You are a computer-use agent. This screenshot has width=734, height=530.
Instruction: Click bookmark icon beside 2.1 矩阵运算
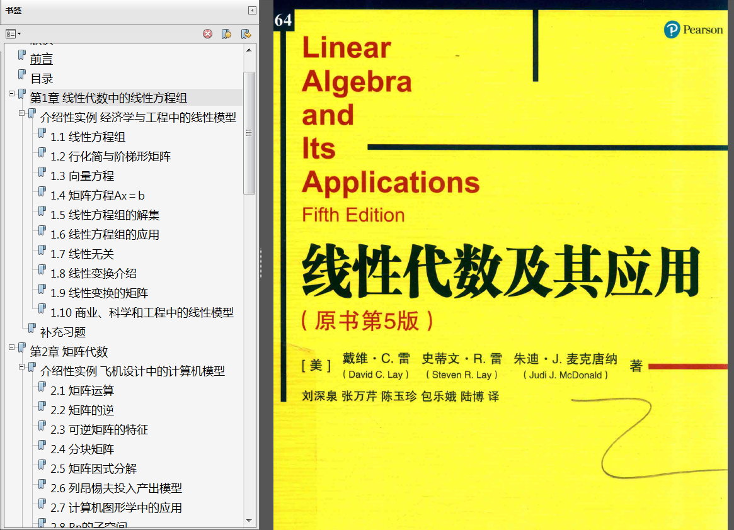coord(42,387)
